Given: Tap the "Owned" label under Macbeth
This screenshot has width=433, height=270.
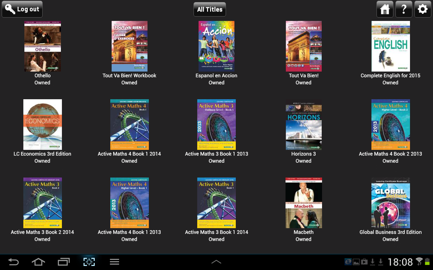Looking at the screenshot, I should point(304,239).
